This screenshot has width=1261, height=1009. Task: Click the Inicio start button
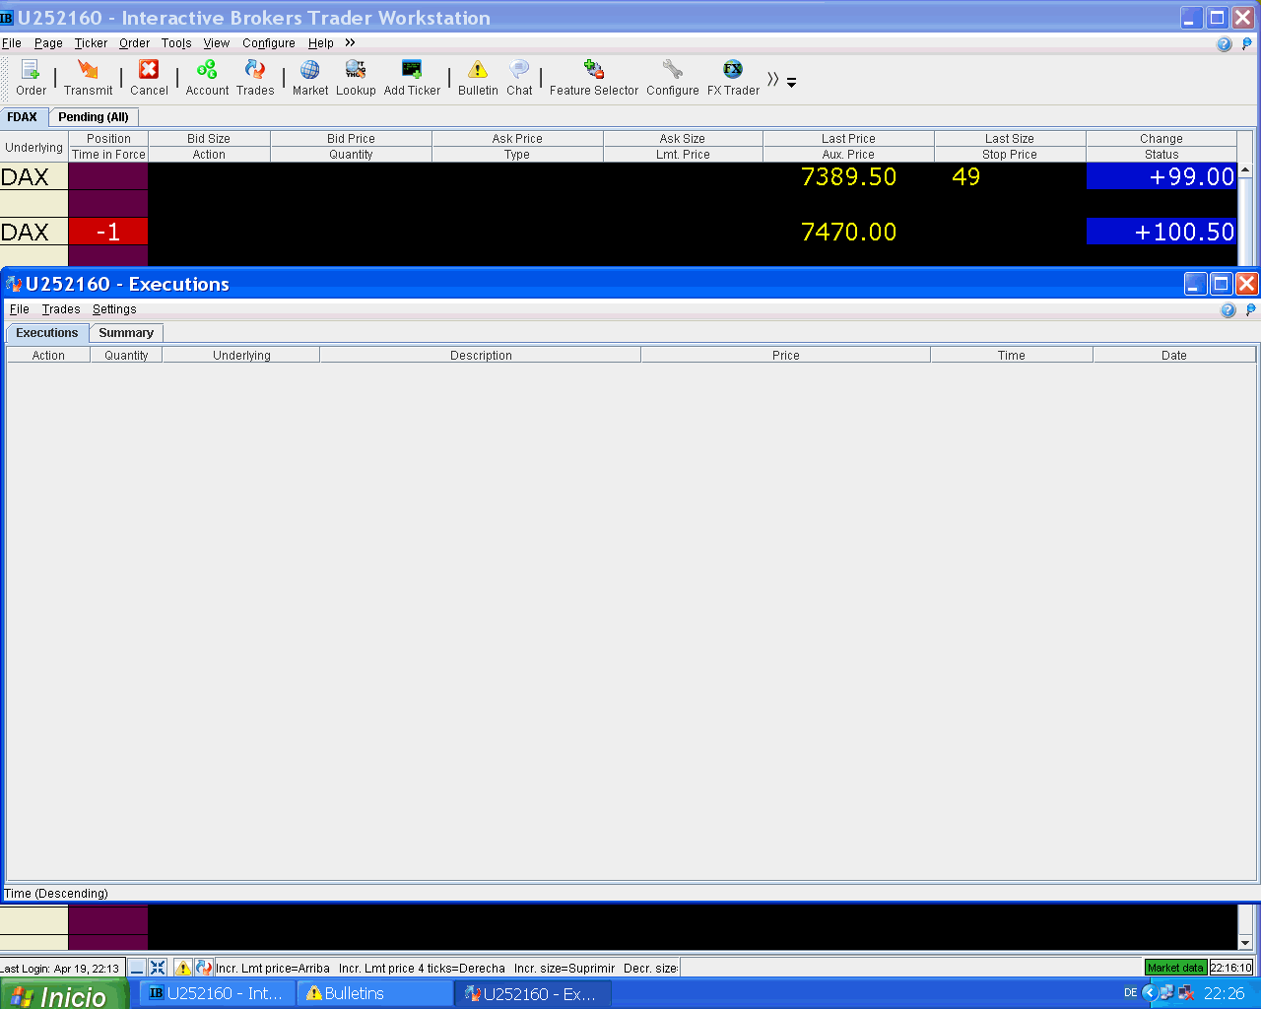[x=64, y=994]
